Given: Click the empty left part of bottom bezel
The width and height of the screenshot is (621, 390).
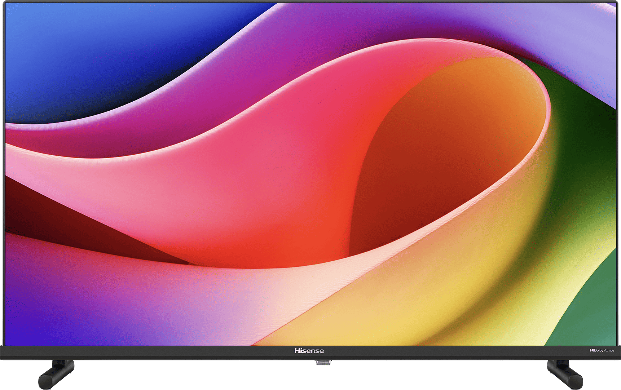Looking at the screenshot, I should tap(144, 351).
